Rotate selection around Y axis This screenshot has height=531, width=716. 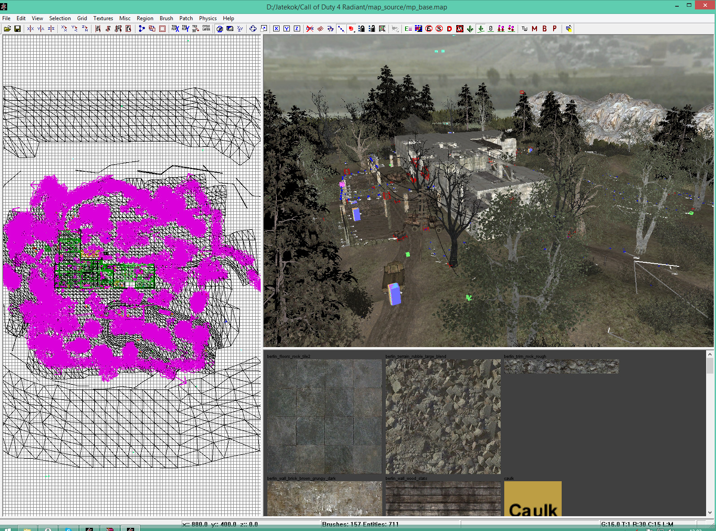click(74, 29)
